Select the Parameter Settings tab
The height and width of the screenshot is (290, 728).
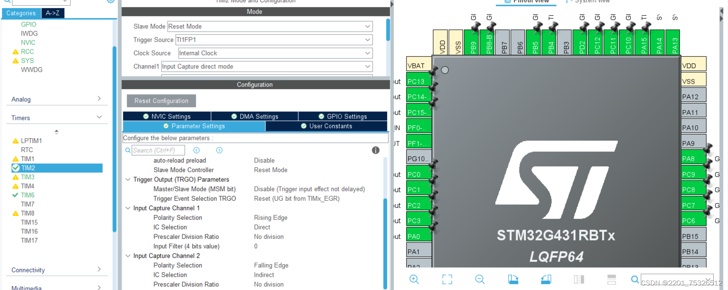tap(194, 126)
